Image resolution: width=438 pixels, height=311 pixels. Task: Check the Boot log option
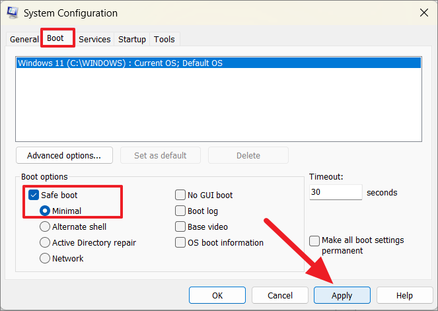[180, 211]
